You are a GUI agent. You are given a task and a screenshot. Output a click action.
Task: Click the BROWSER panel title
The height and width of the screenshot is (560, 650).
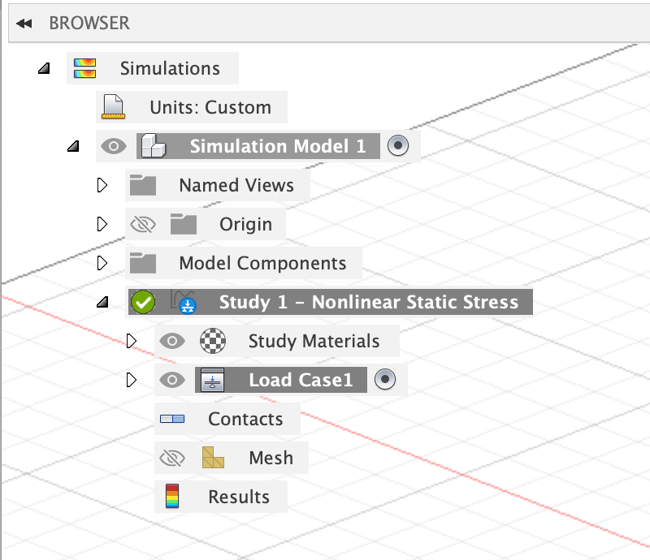pyautogui.click(x=89, y=23)
